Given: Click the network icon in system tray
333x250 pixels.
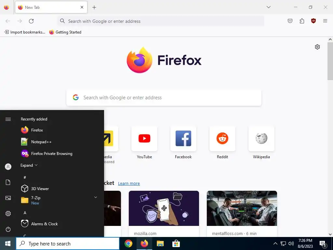Looking at the screenshot, I should [x=283, y=243].
